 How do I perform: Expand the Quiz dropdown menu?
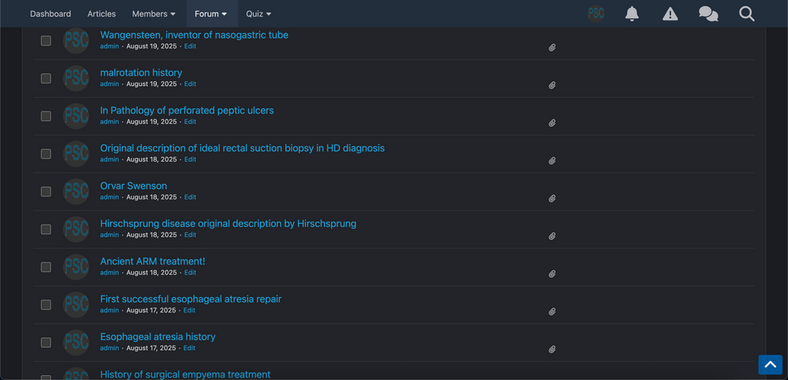tap(258, 13)
